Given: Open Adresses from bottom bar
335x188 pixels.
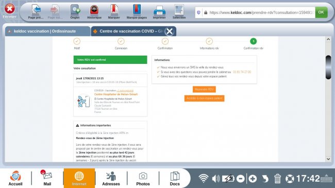Looking at the screenshot, I should click(111, 178).
